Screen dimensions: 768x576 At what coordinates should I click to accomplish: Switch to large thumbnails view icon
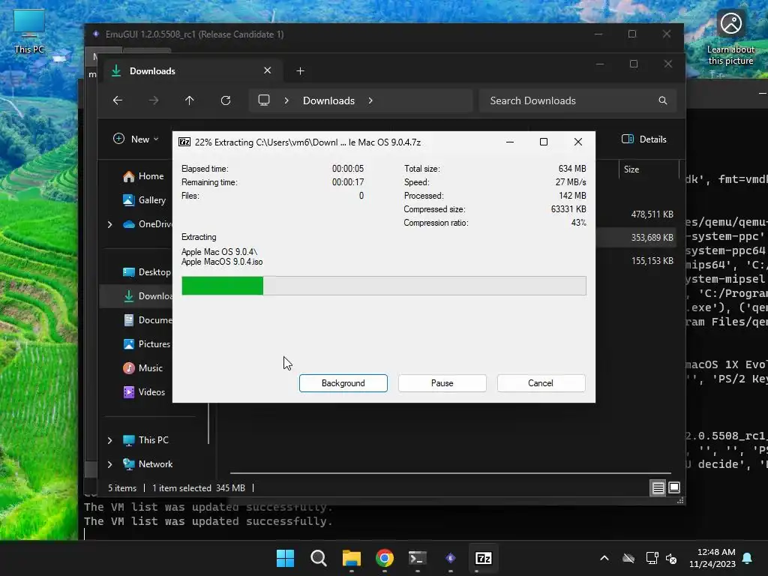point(674,487)
